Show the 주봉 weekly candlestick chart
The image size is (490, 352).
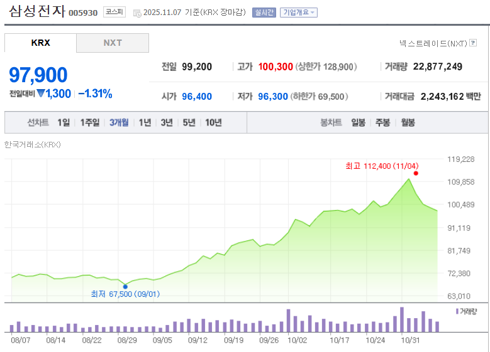(x=382, y=122)
